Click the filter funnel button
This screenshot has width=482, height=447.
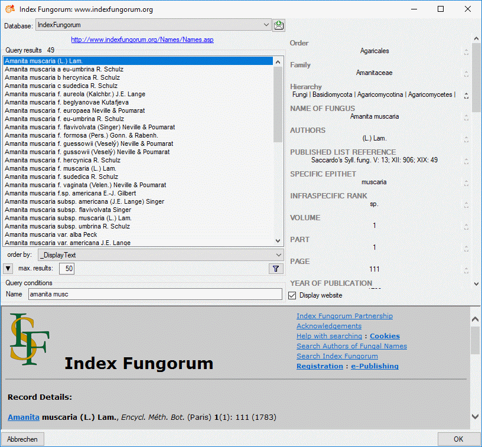[276, 269]
